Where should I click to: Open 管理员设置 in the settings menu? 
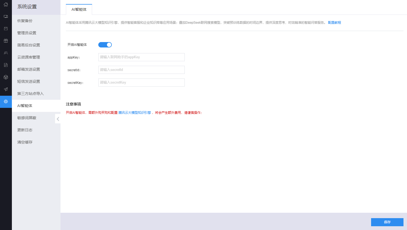[x=36, y=33]
